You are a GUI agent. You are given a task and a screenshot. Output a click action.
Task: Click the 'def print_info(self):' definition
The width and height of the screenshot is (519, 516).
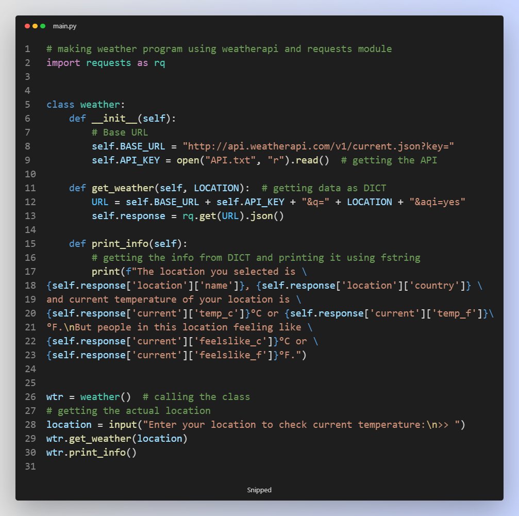click(128, 244)
